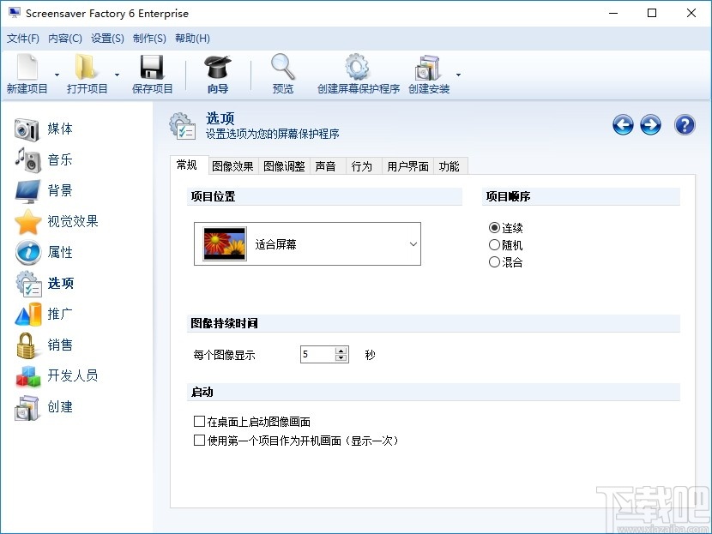Open the 媒体 (Media) panel
Image resolution: width=712 pixels, height=534 pixels.
pos(60,129)
